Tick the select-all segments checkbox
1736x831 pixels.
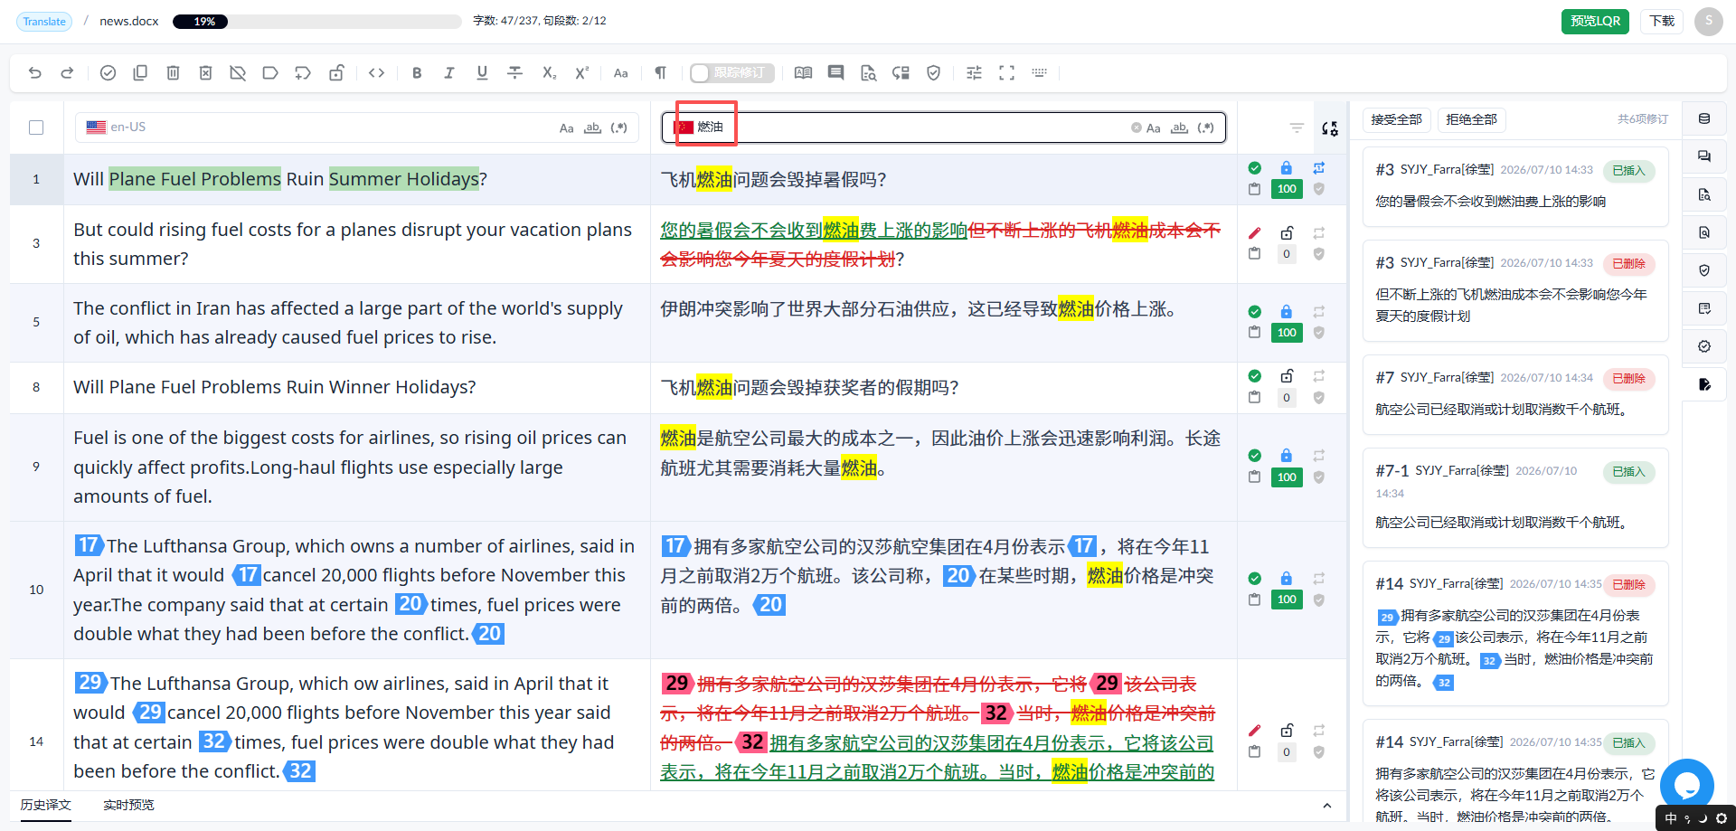pos(36,127)
